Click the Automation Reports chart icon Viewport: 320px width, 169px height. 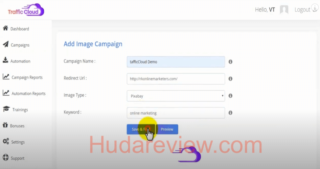click(6, 93)
